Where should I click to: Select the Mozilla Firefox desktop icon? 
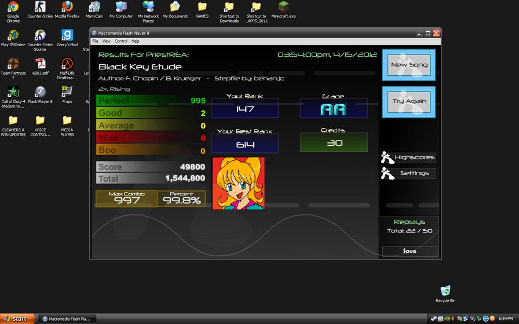[x=67, y=10]
